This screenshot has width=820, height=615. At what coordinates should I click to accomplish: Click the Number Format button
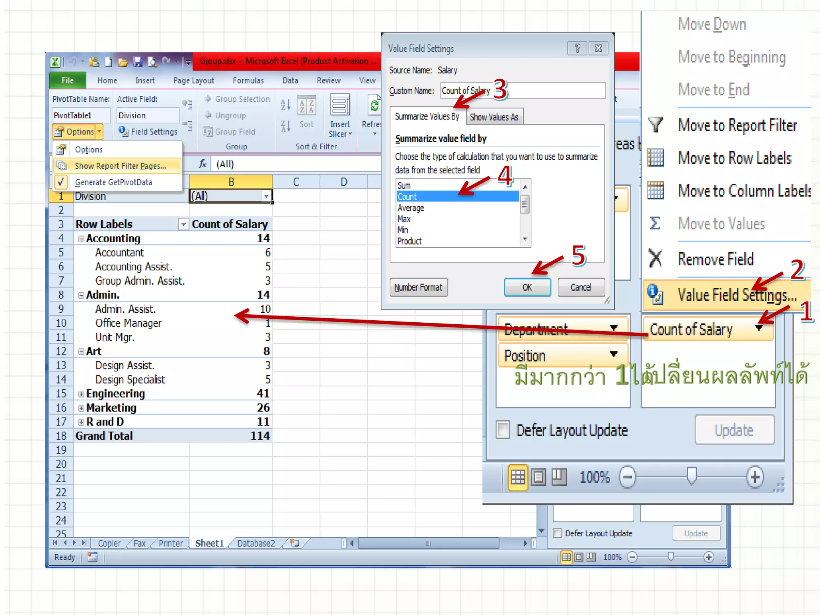(x=418, y=287)
